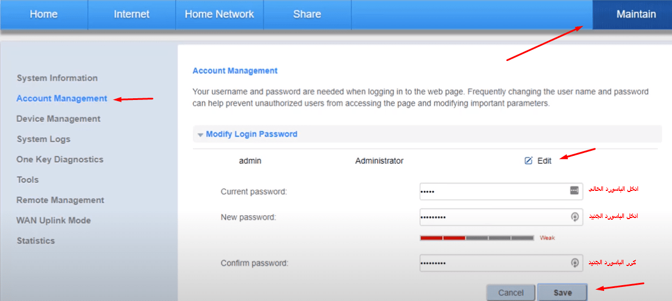672x301 pixels.
Task: Click the Edit pencil icon
Action: (528, 161)
